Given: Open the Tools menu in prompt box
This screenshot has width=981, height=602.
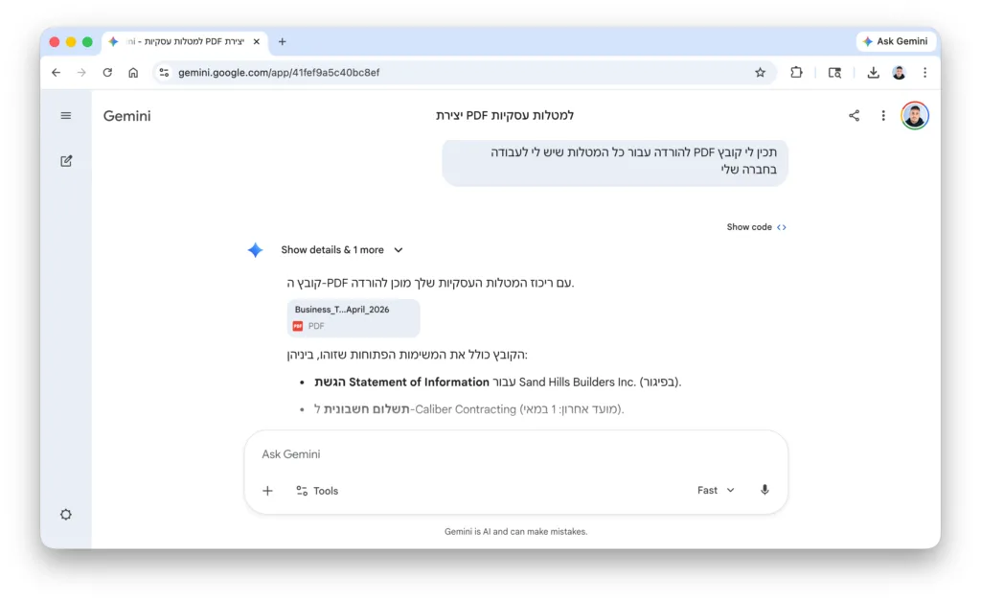Looking at the screenshot, I should 317,491.
